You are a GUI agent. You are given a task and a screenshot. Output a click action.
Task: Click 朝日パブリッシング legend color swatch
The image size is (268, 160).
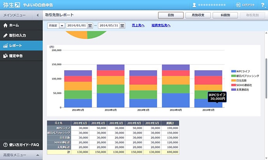233,76
